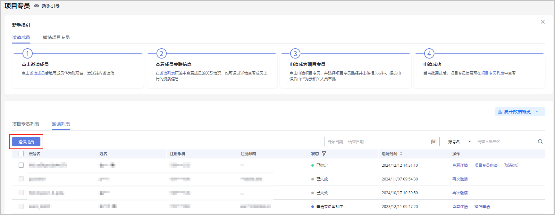Click the bar chart icon in 展开数据概览
Image resolution: width=555 pixels, height=215 pixels.
500,112
